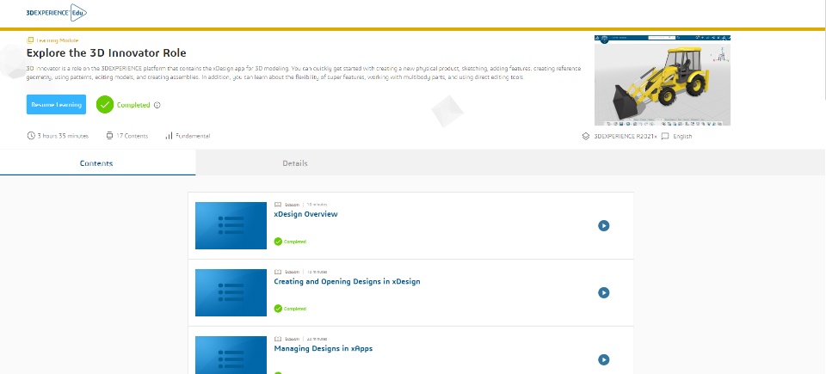The height and width of the screenshot is (374, 826).
Task: Click Creating and Opening Designs Completed check
Action: point(278,309)
